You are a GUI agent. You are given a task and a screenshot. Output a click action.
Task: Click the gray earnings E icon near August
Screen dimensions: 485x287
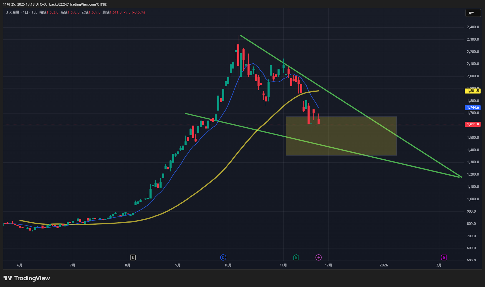coord(133,258)
